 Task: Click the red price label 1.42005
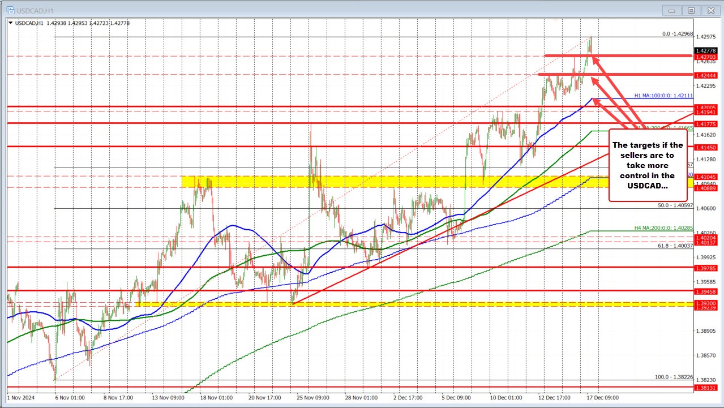pyautogui.click(x=707, y=106)
